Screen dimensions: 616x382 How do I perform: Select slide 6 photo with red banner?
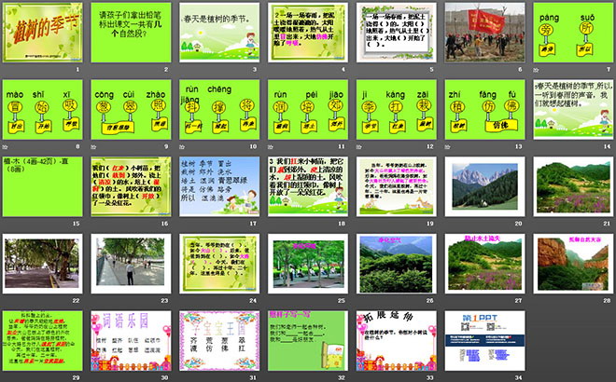click(x=484, y=33)
